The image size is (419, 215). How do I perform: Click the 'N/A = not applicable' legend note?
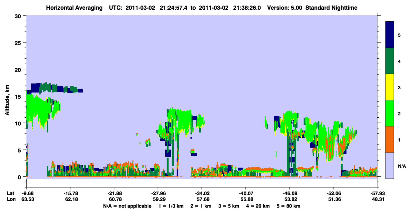click(127, 206)
